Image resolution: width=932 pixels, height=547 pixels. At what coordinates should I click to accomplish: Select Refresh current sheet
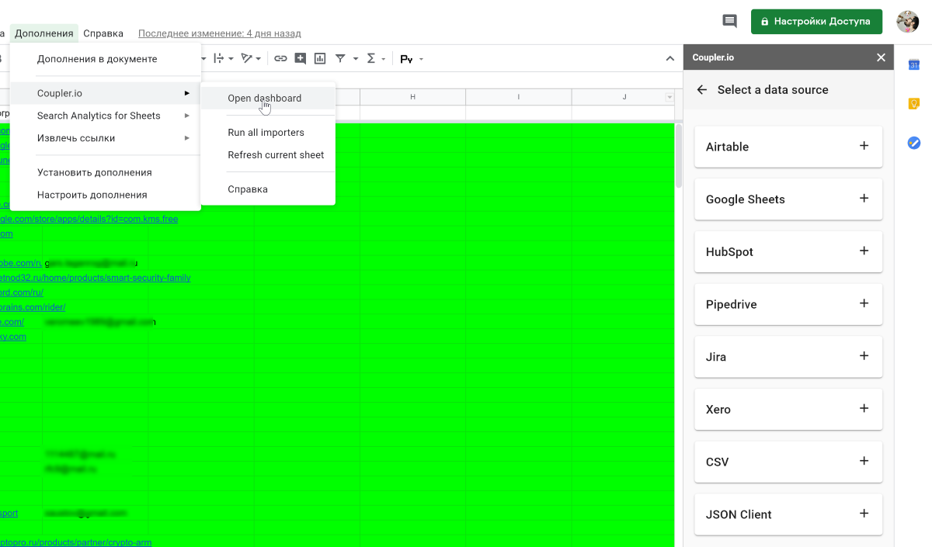click(x=268, y=155)
